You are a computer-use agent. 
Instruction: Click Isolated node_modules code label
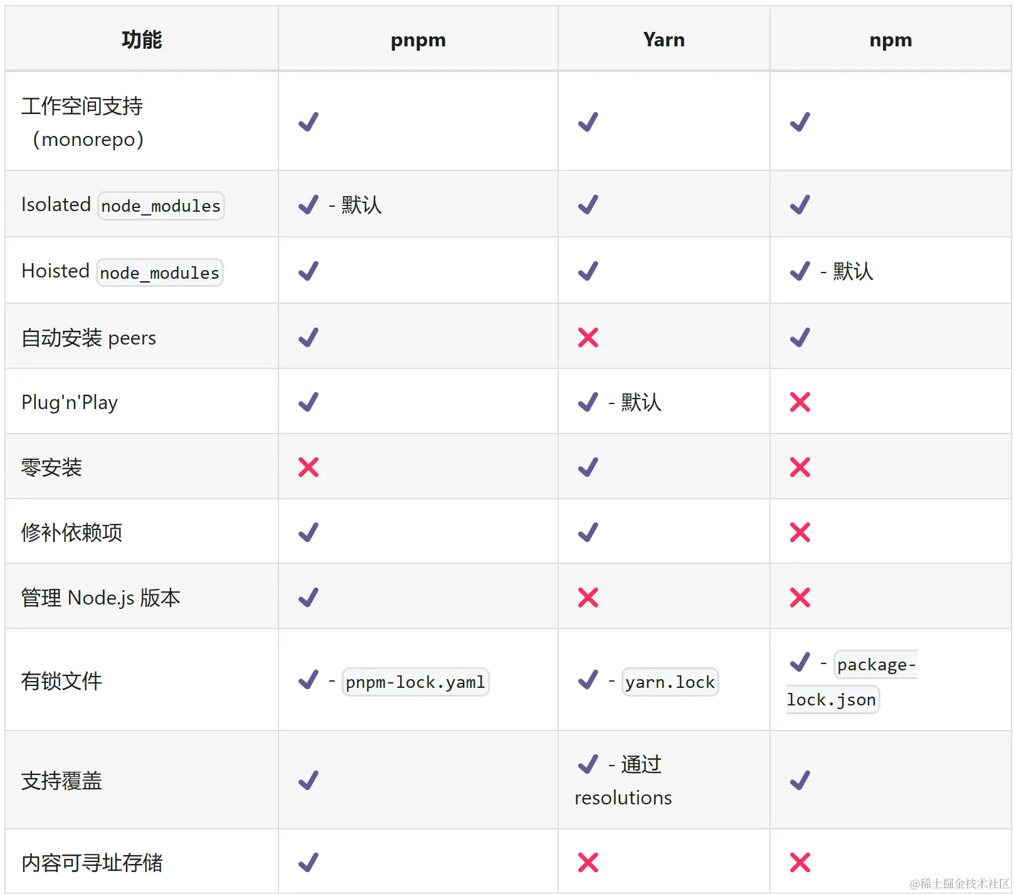(161, 205)
